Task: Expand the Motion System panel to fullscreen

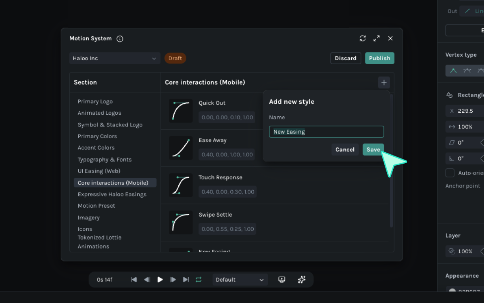Action: click(x=376, y=38)
